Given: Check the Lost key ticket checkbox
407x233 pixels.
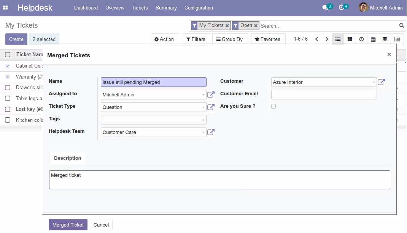Looking at the screenshot, I should (8, 109).
